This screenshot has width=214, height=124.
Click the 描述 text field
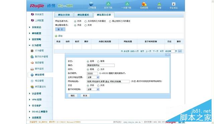101,65
